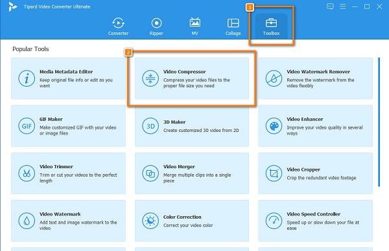Click the Video Compressor icon
This screenshot has height=251, width=389.
click(150, 78)
